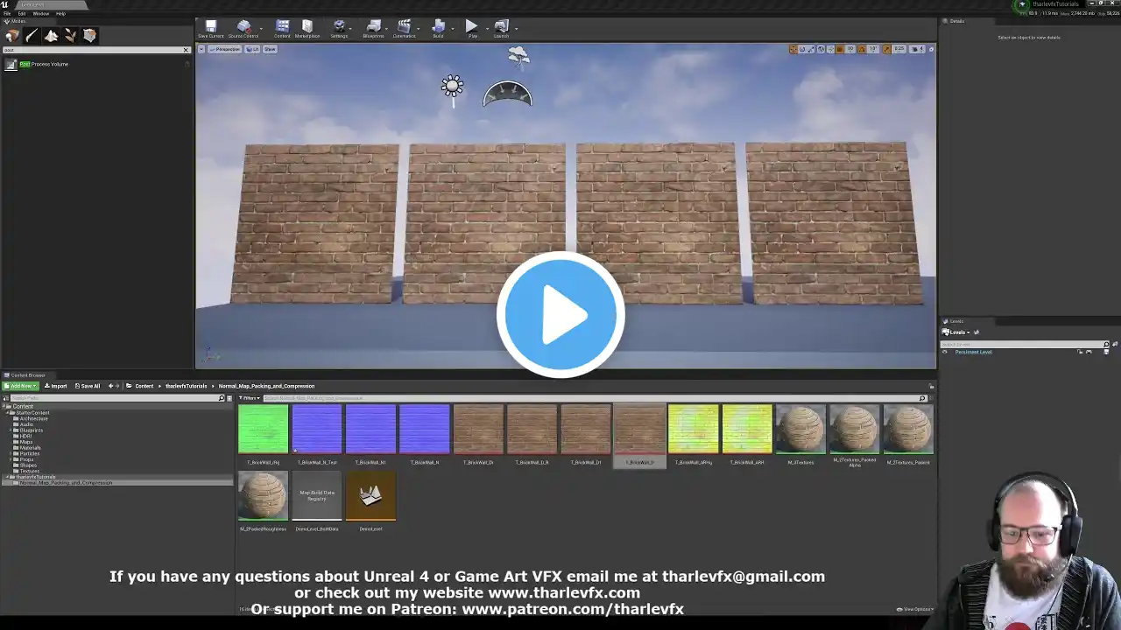Screen dimensions: 1121x630
Task: Click the Add New button
Action: pyautogui.click(x=20, y=386)
